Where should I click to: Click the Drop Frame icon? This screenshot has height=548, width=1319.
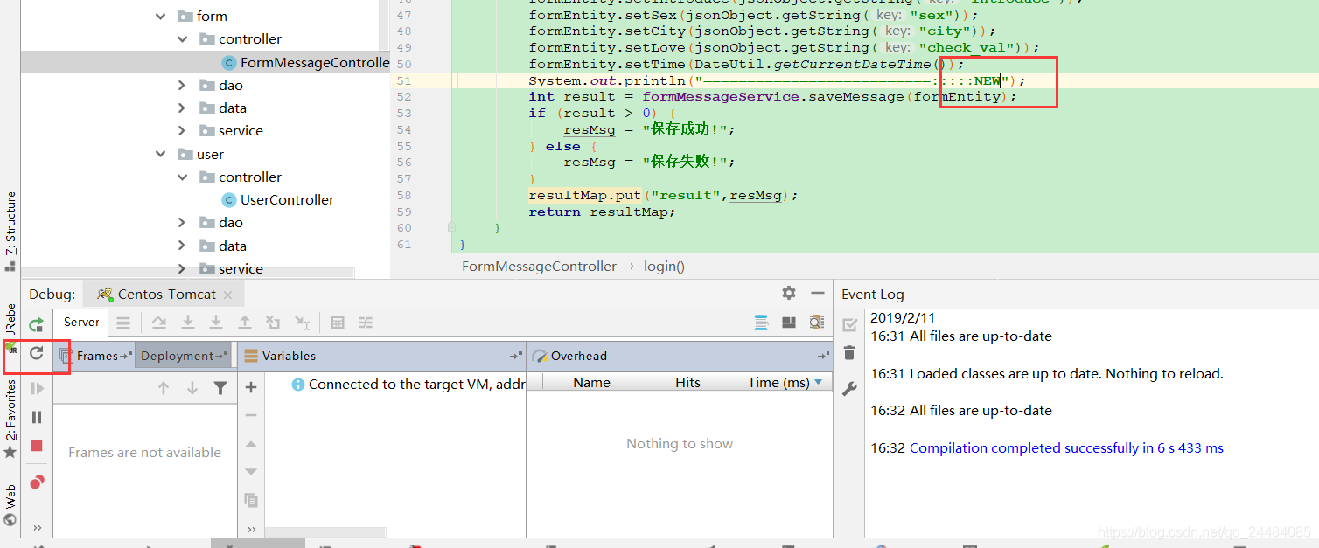coord(273,323)
